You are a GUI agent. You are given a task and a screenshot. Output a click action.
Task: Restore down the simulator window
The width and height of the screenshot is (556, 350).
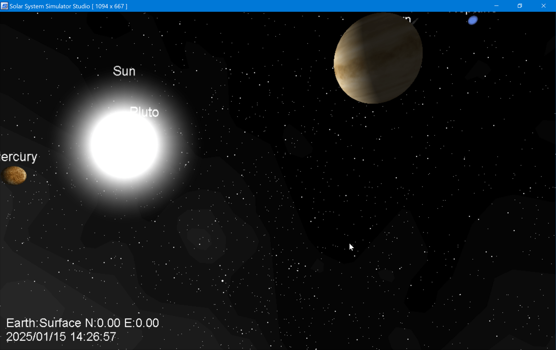pos(520,6)
